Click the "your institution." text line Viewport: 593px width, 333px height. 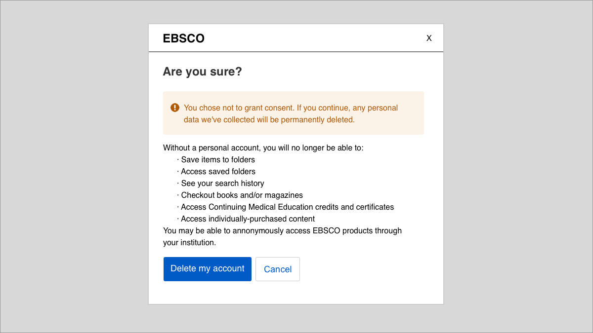(190, 242)
